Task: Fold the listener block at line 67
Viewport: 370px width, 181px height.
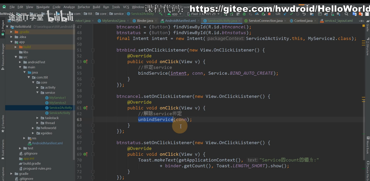Action: pyautogui.click(x=93, y=143)
